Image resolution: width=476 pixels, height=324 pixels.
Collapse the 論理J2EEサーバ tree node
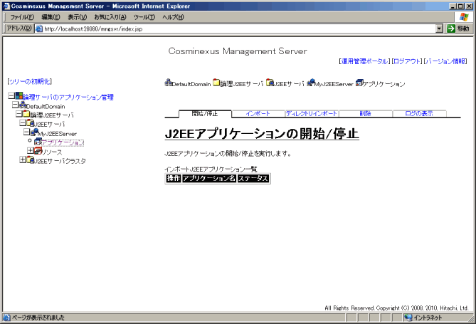pyautogui.click(x=18, y=114)
